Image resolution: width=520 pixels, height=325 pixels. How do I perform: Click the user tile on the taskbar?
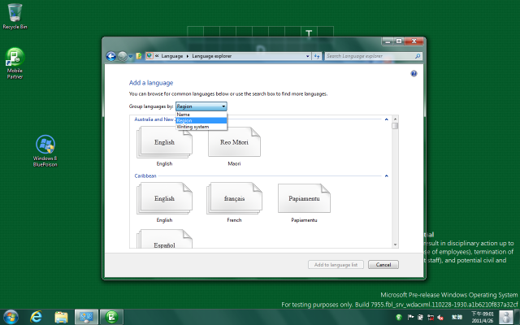[x=505, y=317]
